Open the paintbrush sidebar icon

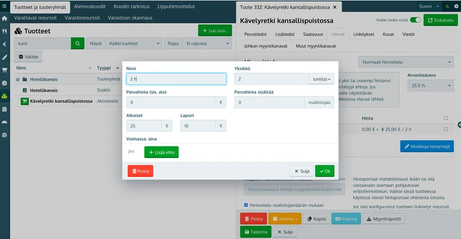pyautogui.click(x=5, y=57)
